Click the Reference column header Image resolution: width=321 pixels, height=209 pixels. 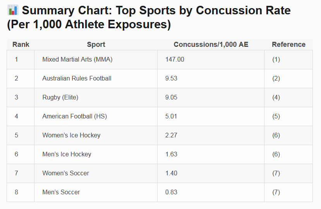288,45
